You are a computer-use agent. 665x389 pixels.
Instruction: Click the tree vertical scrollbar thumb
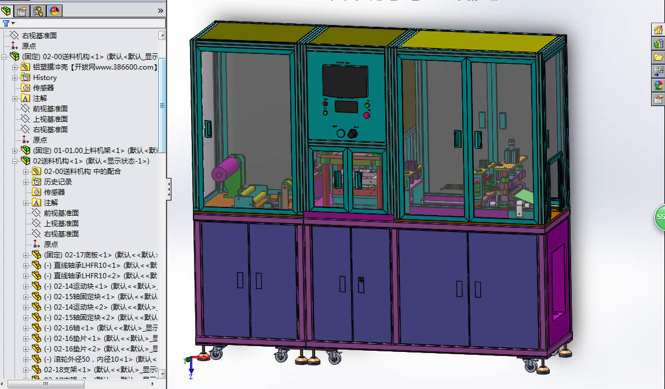(162, 106)
